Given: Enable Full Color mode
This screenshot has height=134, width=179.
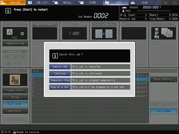Looking at the screenshot, I should pyautogui.click(x=15, y=104).
